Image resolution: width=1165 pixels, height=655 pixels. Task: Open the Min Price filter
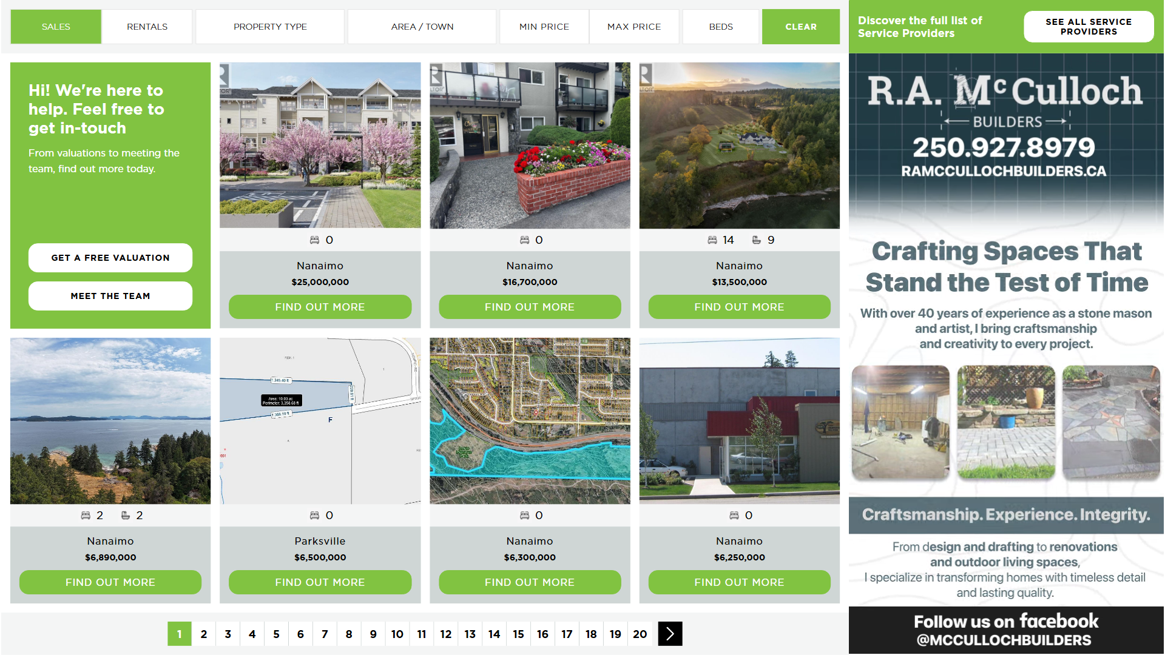pyautogui.click(x=544, y=27)
